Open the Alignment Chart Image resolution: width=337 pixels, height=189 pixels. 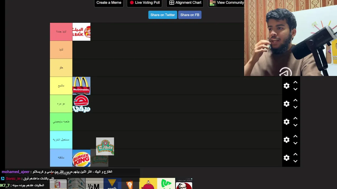tap(185, 3)
